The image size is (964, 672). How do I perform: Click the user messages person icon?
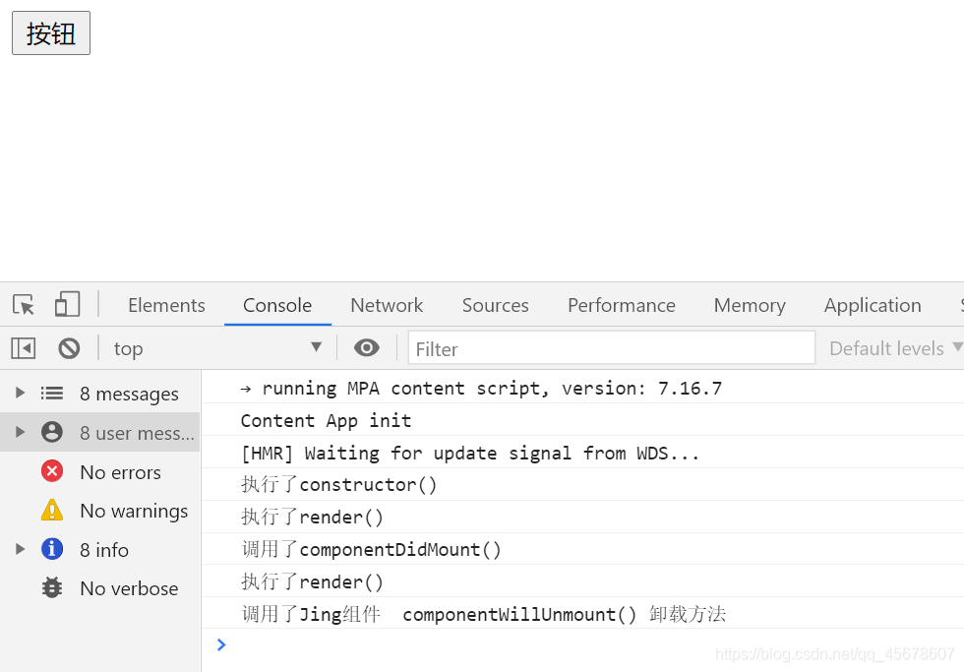(x=51, y=432)
